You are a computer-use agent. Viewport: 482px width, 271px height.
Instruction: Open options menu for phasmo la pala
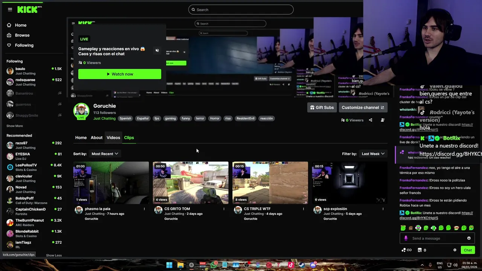coord(144,209)
